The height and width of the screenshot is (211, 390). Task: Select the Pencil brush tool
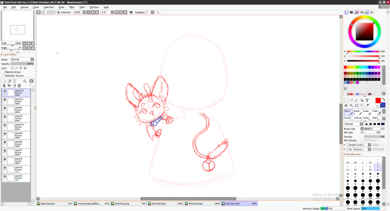348,112
